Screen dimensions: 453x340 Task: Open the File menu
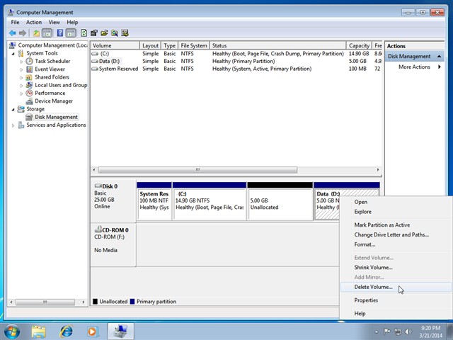click(x=15, y=22)
